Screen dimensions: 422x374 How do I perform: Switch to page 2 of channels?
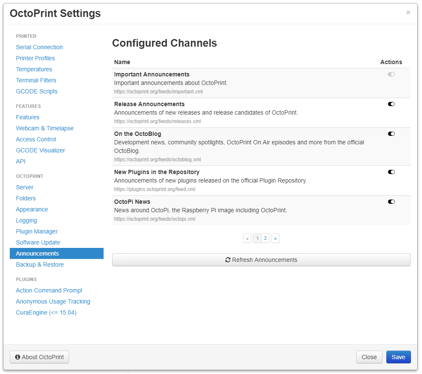pyautogui.click(x=265, y=238)
